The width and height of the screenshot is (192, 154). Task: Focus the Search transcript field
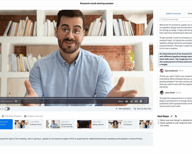pyautogui.click(x=176, y=19)
